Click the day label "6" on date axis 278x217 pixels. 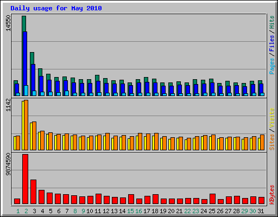click(59, 211)
